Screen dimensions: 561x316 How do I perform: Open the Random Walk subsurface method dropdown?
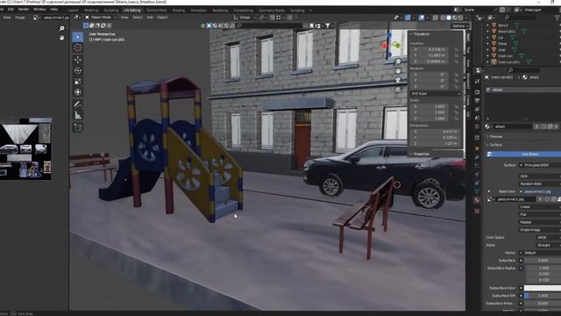[540, 183]
